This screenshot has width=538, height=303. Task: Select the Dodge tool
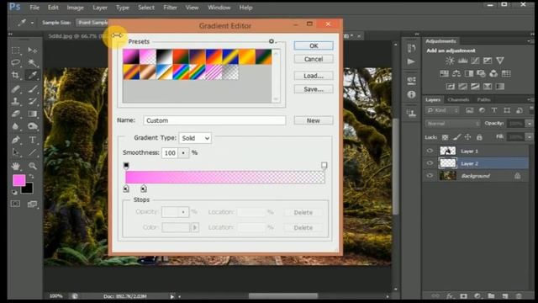pos(33,126)
